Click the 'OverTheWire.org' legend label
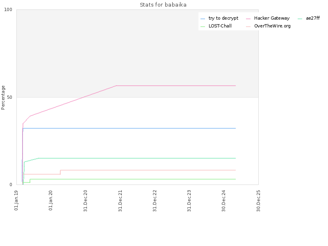 [x=272, y=26]
